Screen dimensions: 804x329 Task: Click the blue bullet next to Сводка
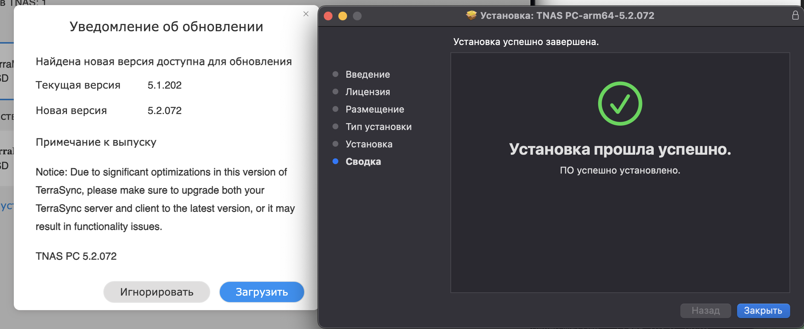335,161
